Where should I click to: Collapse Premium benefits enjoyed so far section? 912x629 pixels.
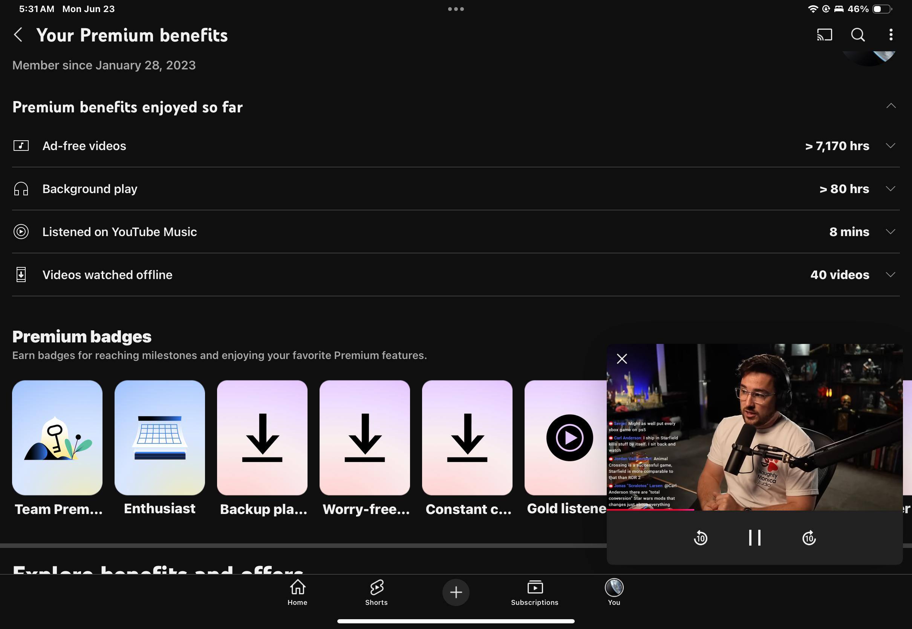coord(891,106)
